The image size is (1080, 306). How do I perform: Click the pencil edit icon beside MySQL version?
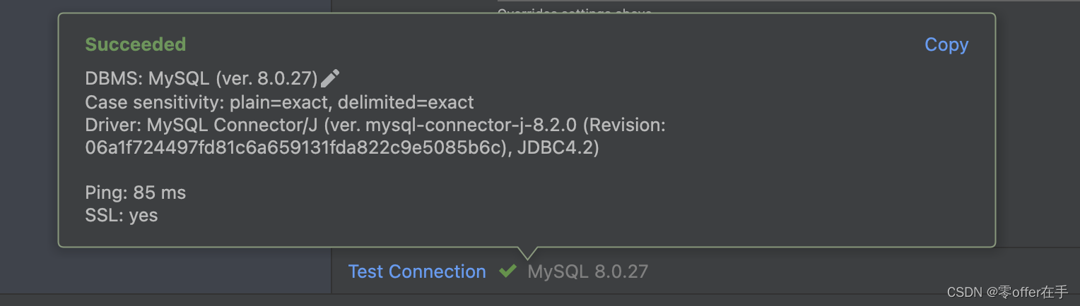click(330, 78)
